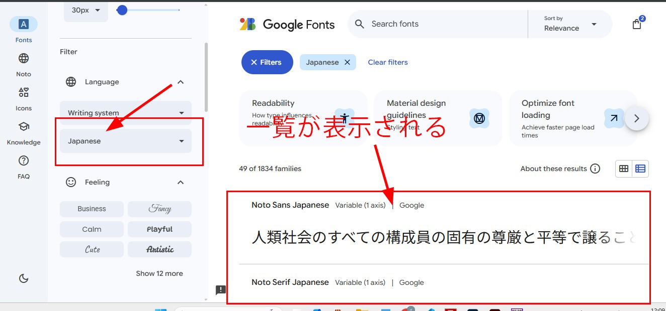The width and height of the screenshot is (666, 311).
Task: Select the Business feeling chip
Action: point(92,209)
